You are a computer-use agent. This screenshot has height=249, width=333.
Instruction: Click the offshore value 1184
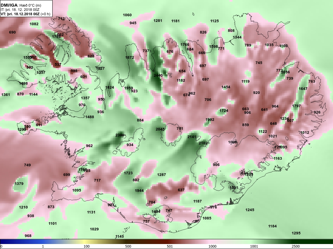pos(272,226)
